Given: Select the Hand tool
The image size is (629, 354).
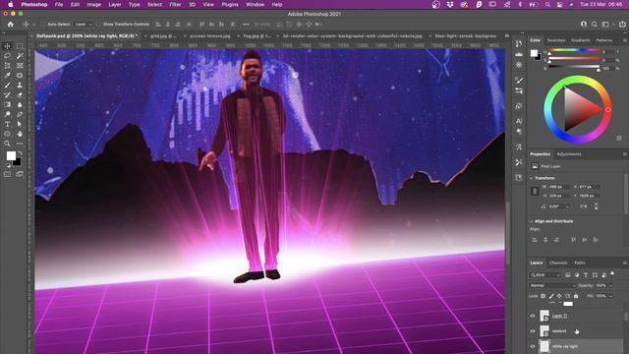Looking at the screenshot, I should [20, 134].
